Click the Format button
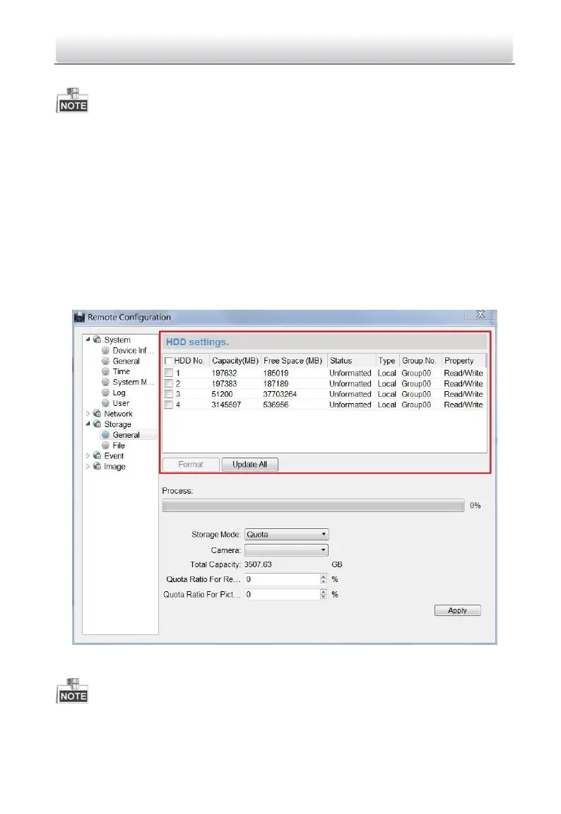The image size is (561, 814). tap(191, 465)
